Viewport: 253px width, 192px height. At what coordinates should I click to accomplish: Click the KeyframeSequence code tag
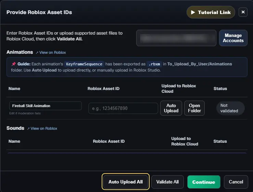pos(84,64)
